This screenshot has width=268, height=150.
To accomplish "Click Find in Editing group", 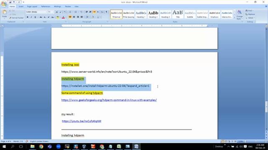I will (249, 11).
